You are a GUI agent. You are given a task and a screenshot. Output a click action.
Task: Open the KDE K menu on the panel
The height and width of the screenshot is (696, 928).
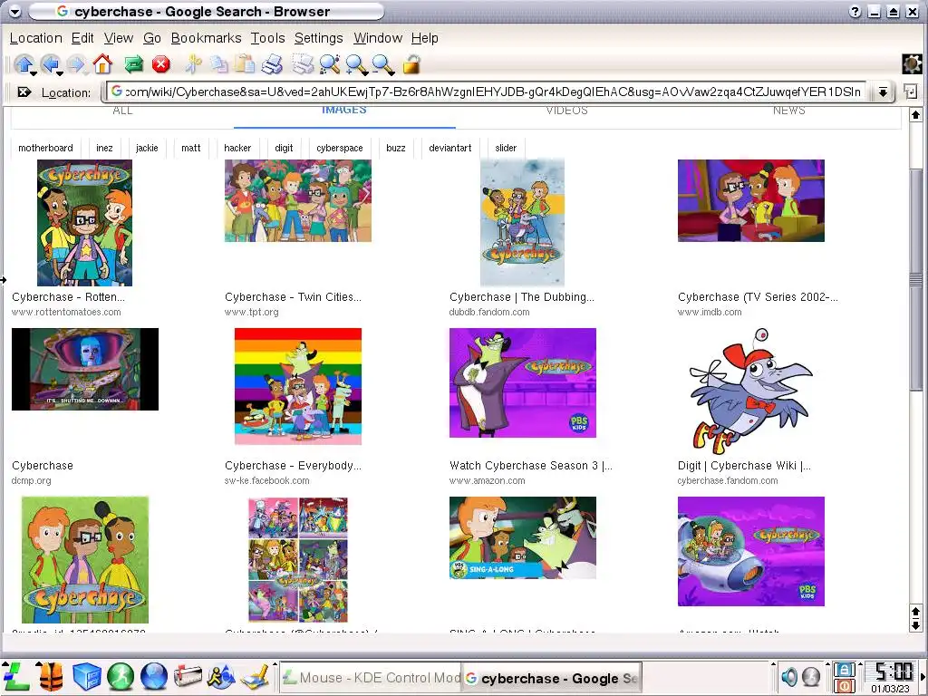point(16,676)
